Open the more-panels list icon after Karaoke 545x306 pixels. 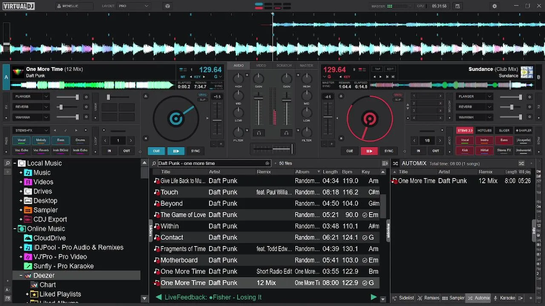[x=520, y=298]
